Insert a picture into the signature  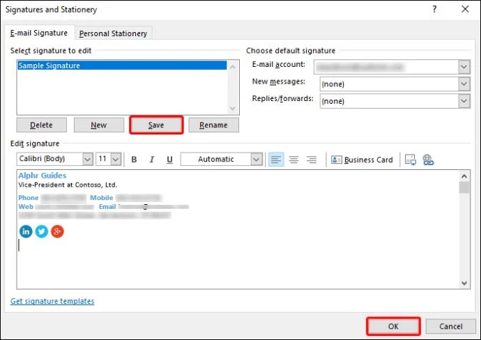click(x=411, y=160)
